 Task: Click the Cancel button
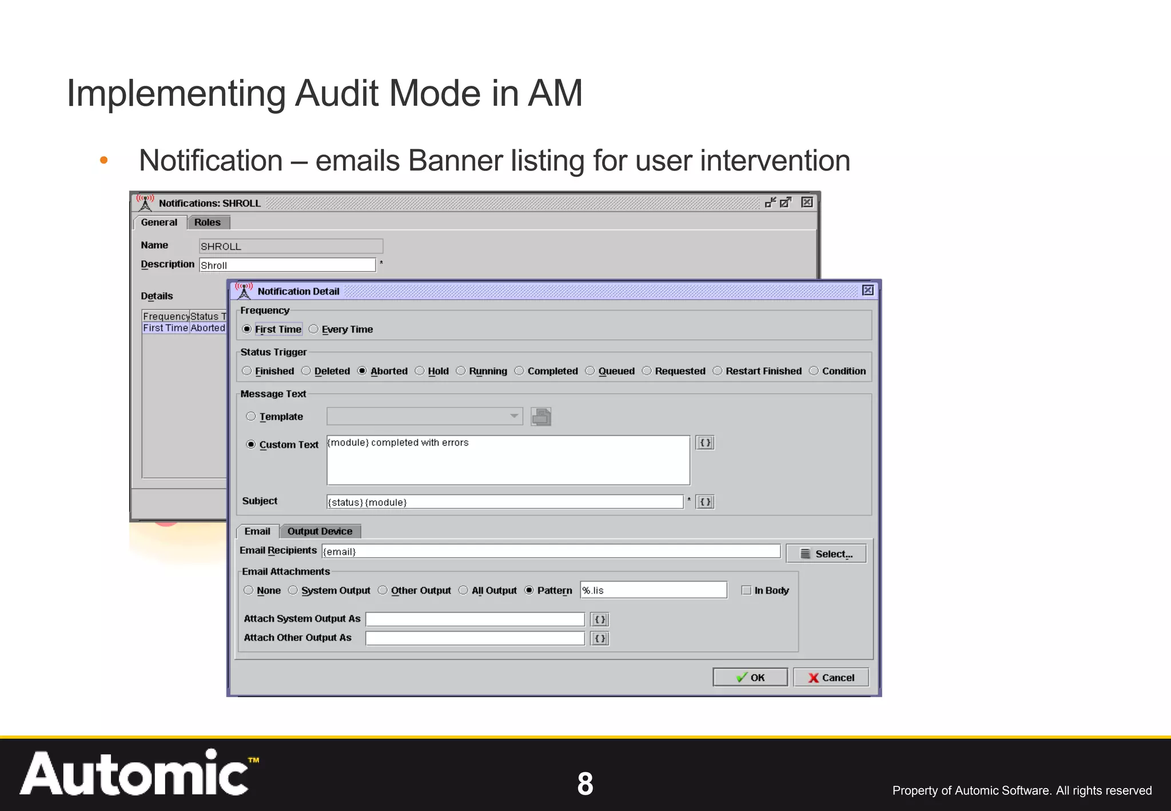coord(831,678)
